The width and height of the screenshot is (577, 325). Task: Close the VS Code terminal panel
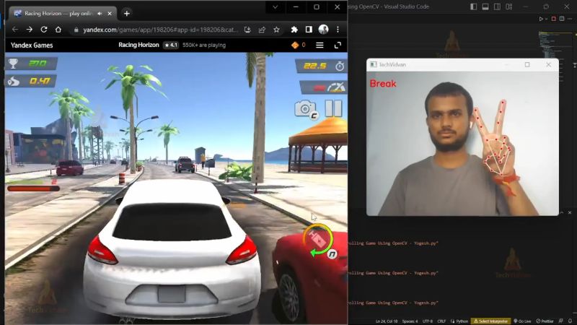tap(570, 212)
